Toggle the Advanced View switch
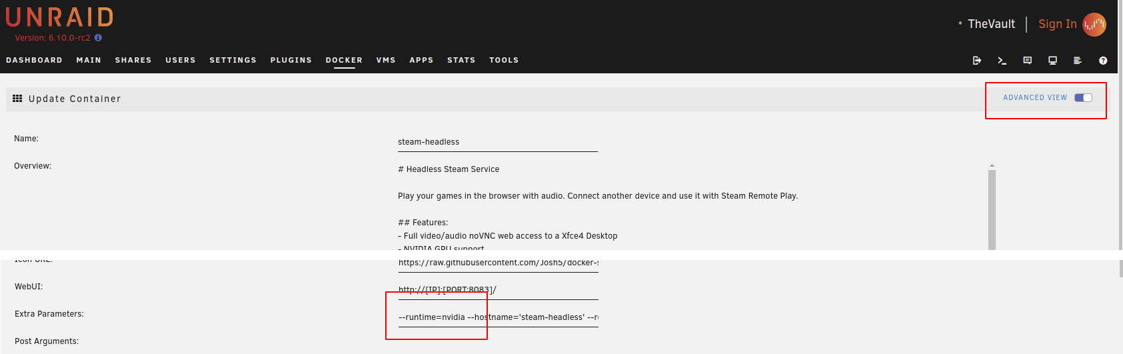 coord(1083,98)
